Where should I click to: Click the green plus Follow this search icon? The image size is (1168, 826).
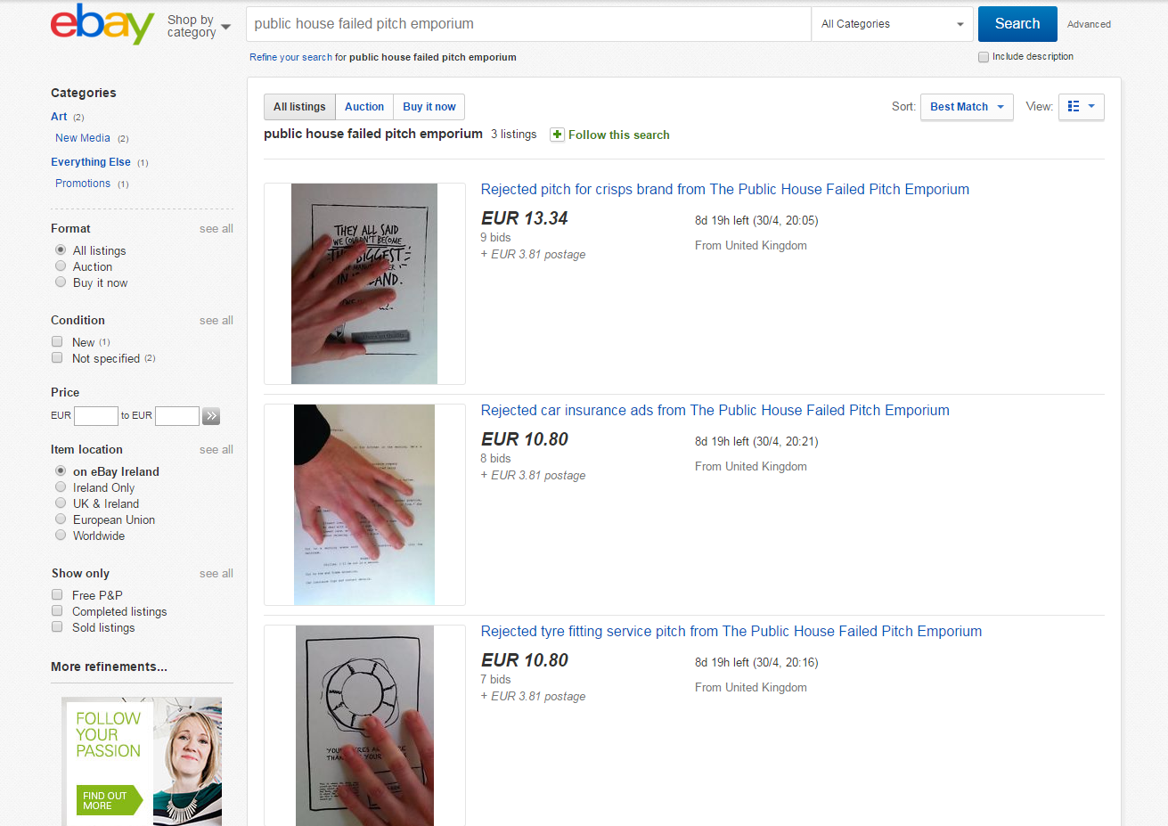[558, 135]
